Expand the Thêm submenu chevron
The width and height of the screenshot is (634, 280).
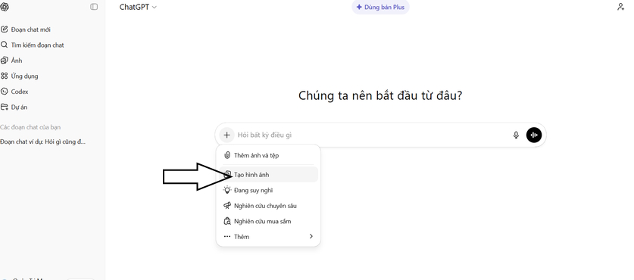coord(311,236)
